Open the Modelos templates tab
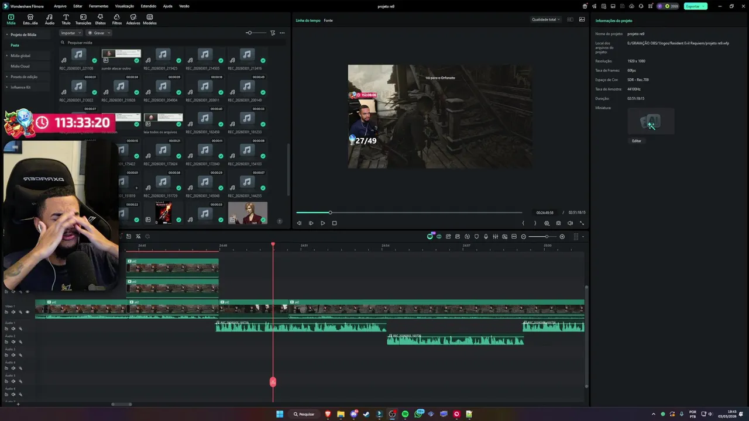Image resolution: width=749 pixels, height=421 pixels. [x=150, y=19]
